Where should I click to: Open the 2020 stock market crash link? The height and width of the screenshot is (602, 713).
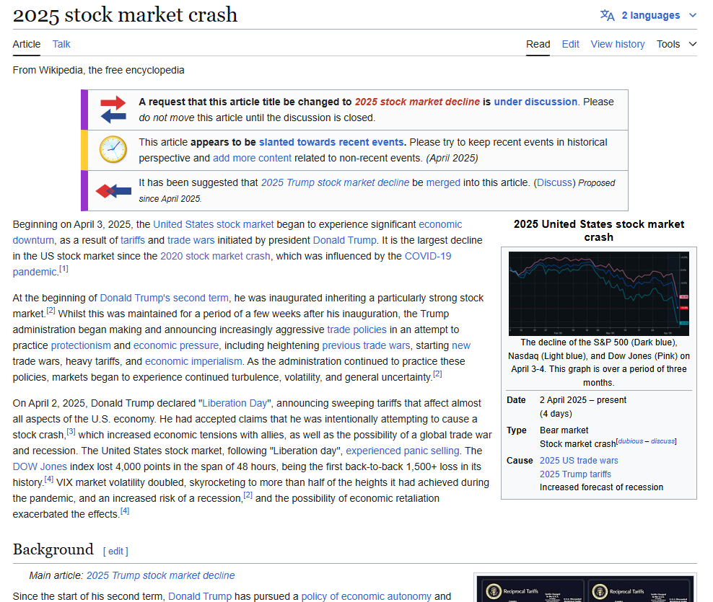coord(215,256)
